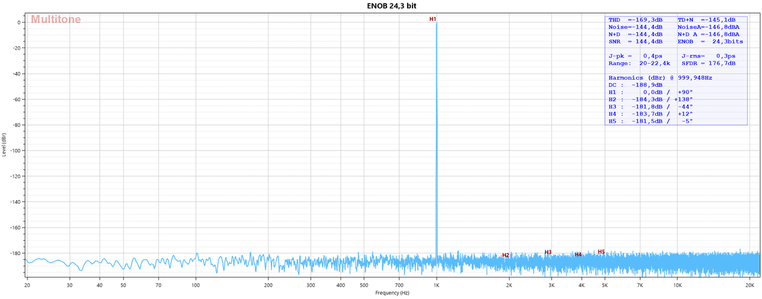Click the "-60" level axis label
The width and height of the screenshot is (762, 299).
[x=17, y=99]
